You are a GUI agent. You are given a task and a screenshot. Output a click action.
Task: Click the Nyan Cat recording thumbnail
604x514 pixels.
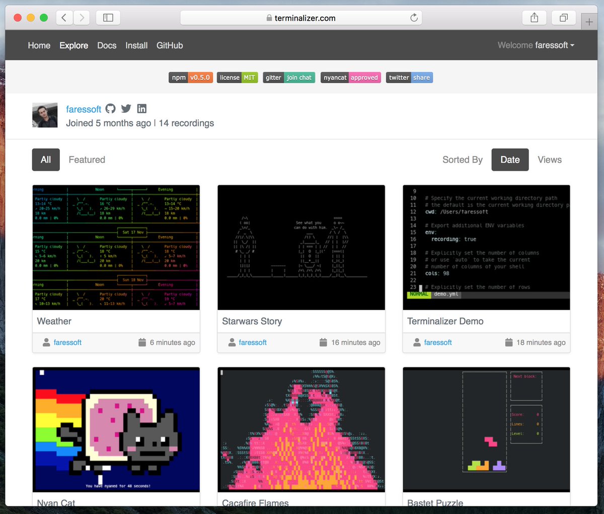tap(116, 429)
